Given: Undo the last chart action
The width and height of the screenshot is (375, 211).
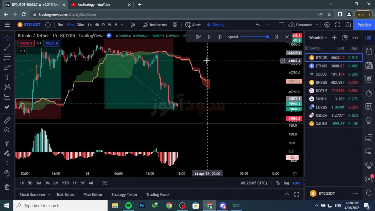Looking at the screenshot, I should (x=258, y=25).
